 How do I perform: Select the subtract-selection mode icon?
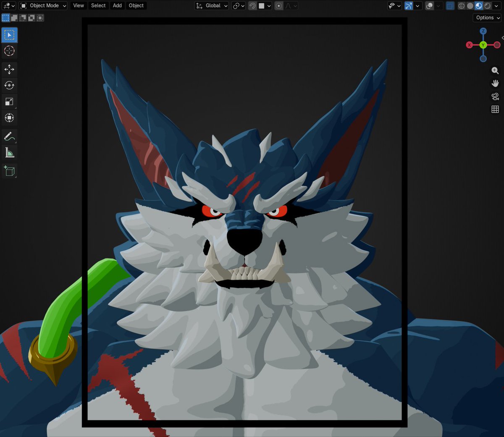pyautogui.click(x=23, y=18)
